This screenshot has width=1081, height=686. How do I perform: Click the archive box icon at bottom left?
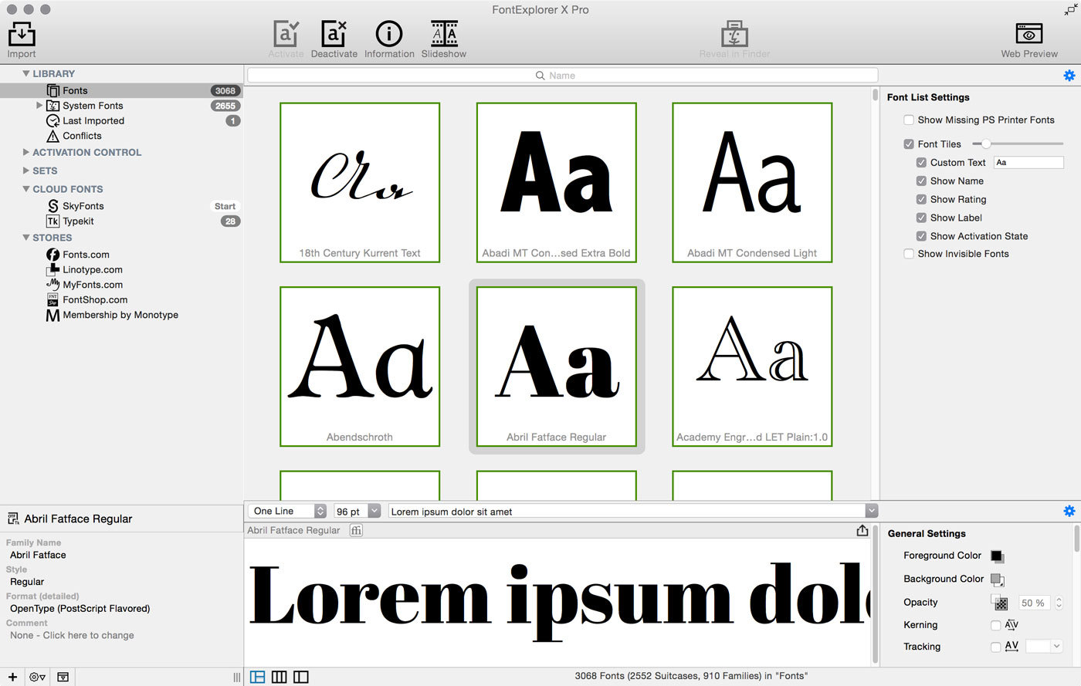[x=63, y=677]
